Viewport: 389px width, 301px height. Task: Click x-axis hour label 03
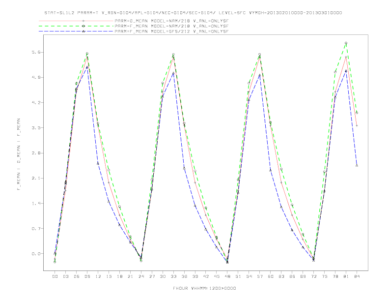[65, 276]
